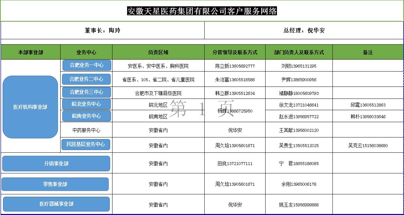Click 安徽省内 in the 中药服务中心 row
Image resolution: width=404 pixels, height=215 pixels.
(158, 130)
